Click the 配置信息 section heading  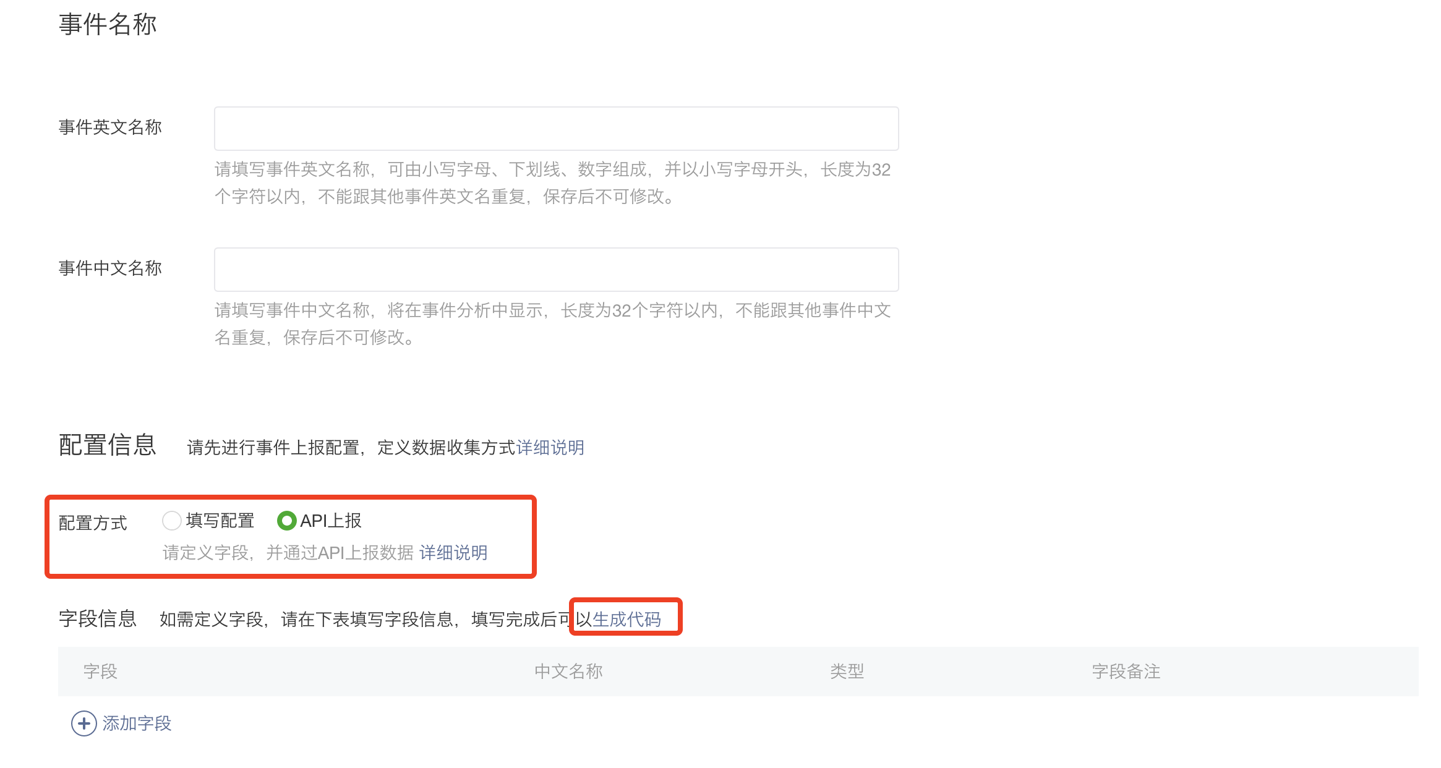tap(108, 445)
